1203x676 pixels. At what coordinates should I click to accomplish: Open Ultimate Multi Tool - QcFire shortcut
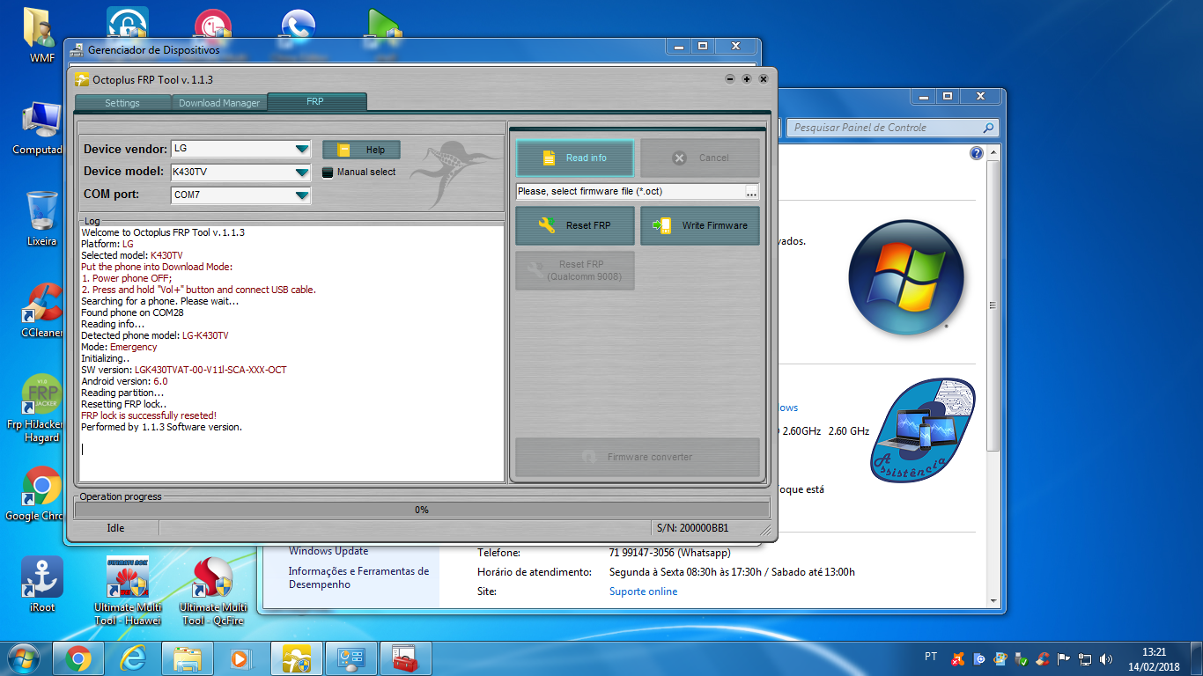click(213, 591)
